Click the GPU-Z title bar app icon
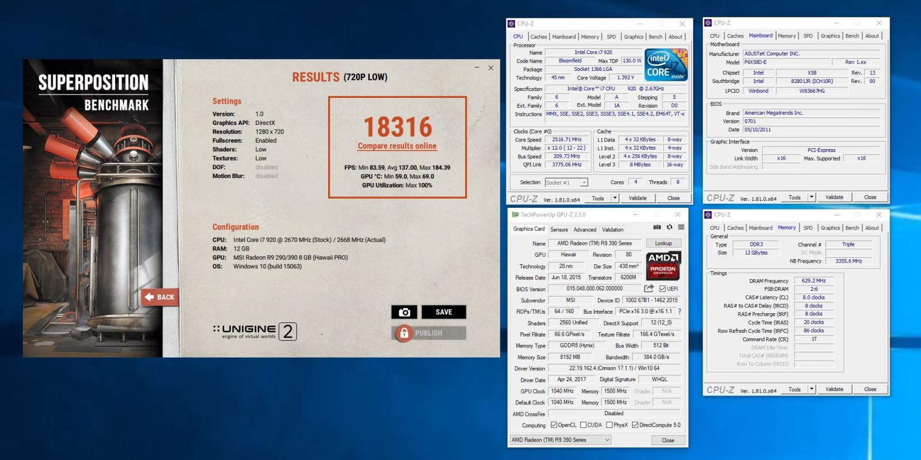 click(515, 215)
